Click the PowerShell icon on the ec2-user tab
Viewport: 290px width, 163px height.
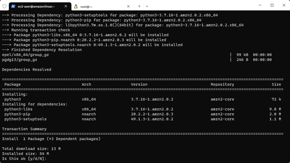[x=14, y=6]
